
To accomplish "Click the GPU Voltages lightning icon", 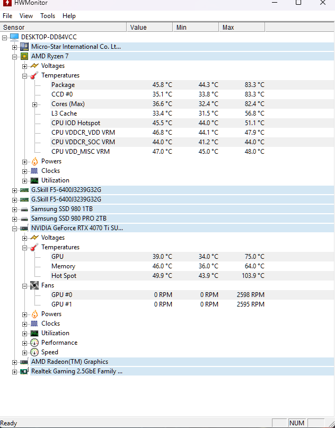I will (x=34, y=238).
